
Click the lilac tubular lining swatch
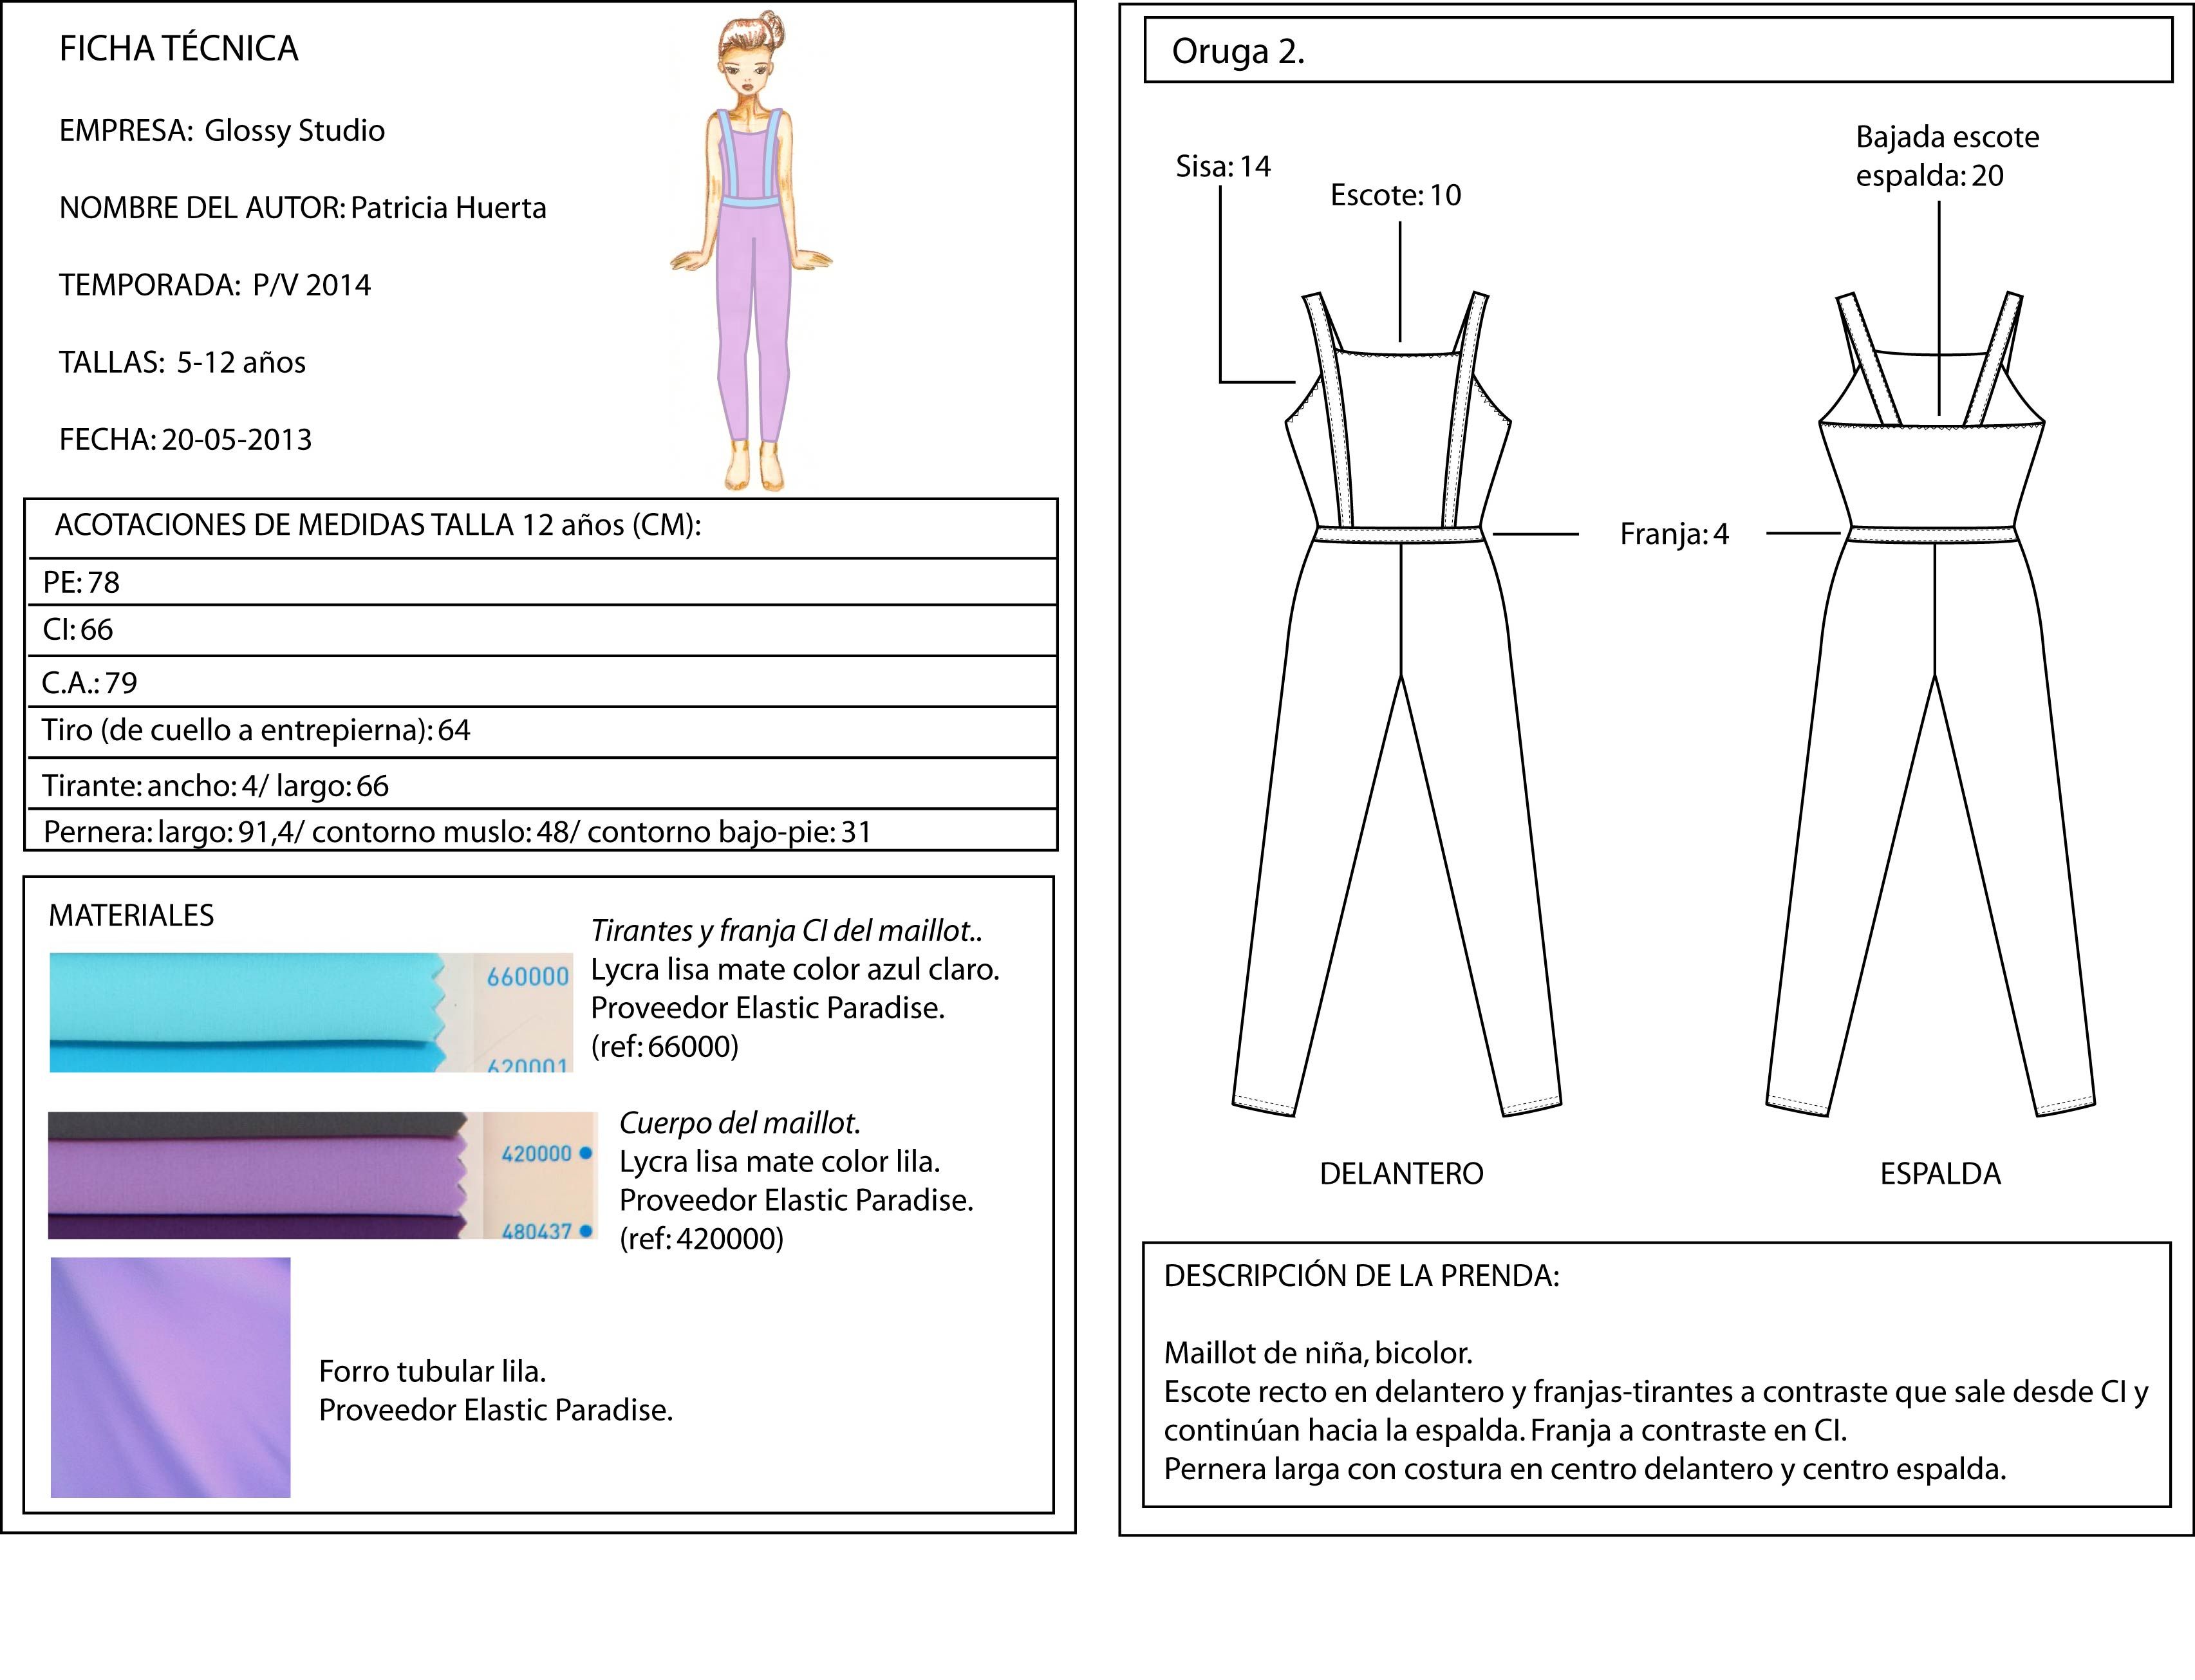click(x=170, y=1377)
